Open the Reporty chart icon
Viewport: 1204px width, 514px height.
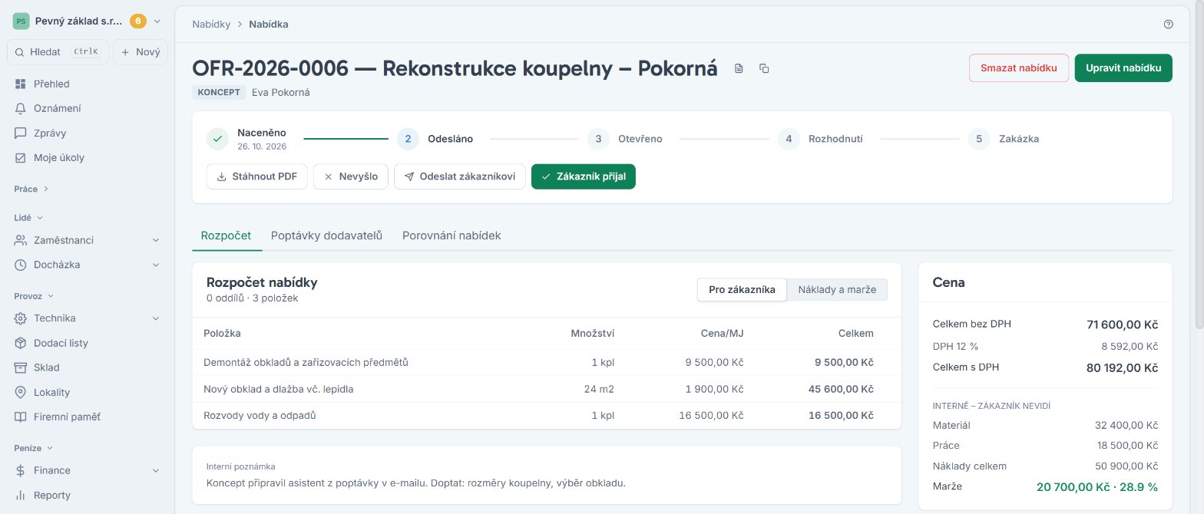[x=21, y=495]
